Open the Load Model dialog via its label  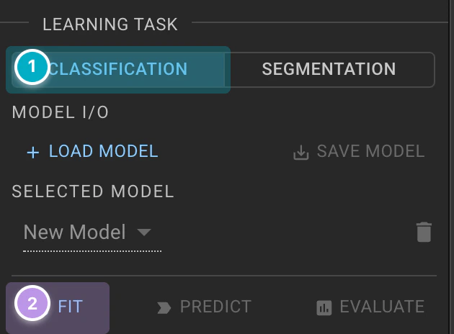(103, 151)
